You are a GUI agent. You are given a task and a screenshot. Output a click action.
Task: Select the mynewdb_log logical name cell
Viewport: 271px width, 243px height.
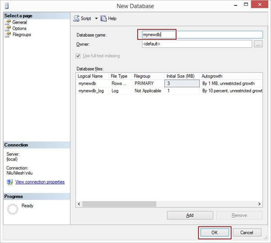tap(92, 90)
